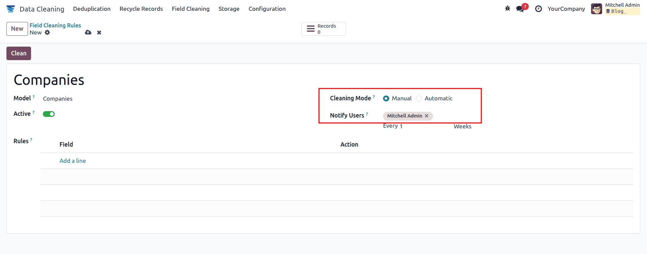
Task: Toggle the Active switch off
Action: pyautogui.click(x=49, y=114)
